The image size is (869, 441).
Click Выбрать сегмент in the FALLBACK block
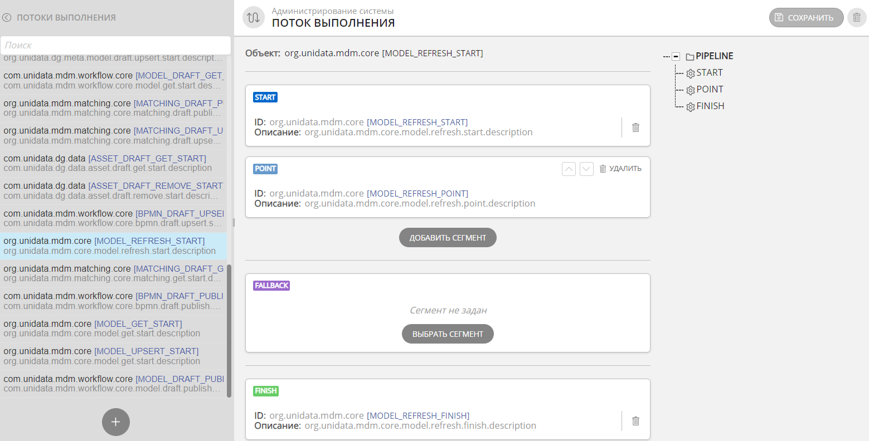point(448,334)
